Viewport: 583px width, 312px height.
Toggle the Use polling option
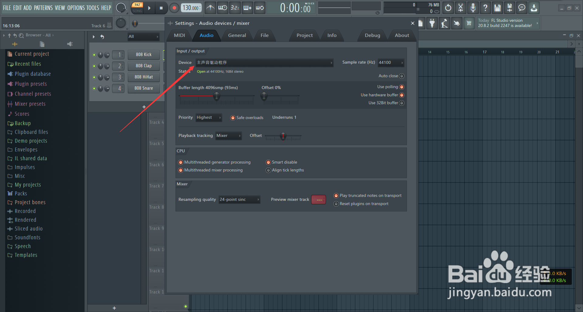pos(402,87)
